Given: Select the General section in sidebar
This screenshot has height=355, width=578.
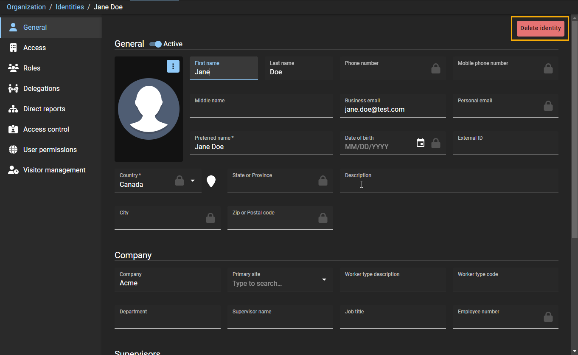Looking at the screenshot, I should click(x=51, y=28).
